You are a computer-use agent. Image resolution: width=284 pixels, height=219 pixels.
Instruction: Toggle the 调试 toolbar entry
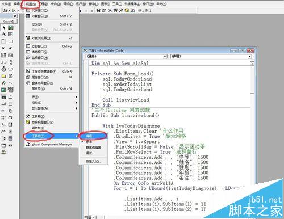point(94,153)
